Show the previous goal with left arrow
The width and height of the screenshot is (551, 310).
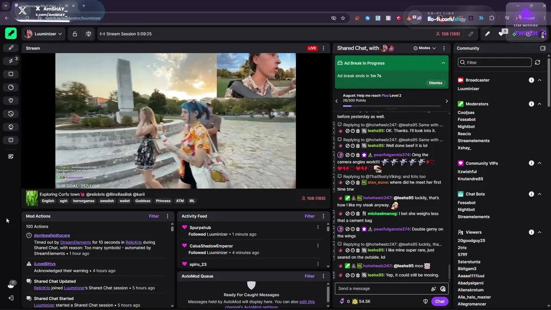(x=337, y=101)
